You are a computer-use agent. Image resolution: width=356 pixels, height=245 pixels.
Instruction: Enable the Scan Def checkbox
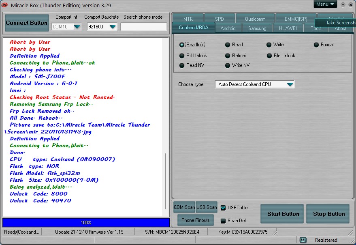[223, 221]
